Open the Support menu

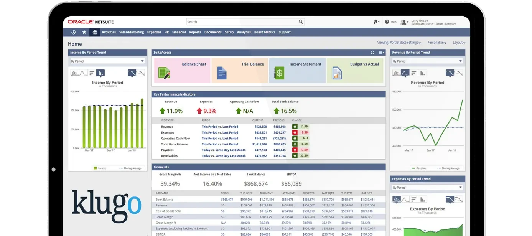(285, 32)
